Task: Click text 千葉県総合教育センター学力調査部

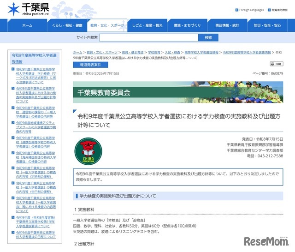Action: [x=255, y=150]
